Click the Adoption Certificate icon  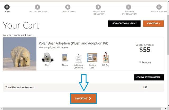[78, 59]
